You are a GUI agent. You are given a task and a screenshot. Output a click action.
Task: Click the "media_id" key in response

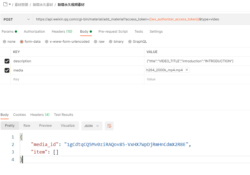point(45,145)
